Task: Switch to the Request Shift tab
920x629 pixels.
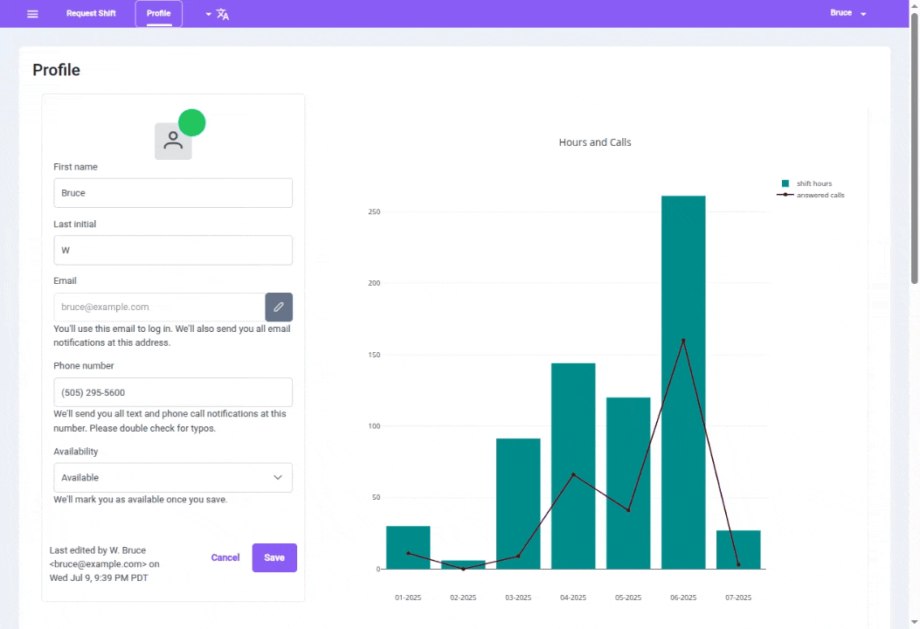Action: [91, 13]
